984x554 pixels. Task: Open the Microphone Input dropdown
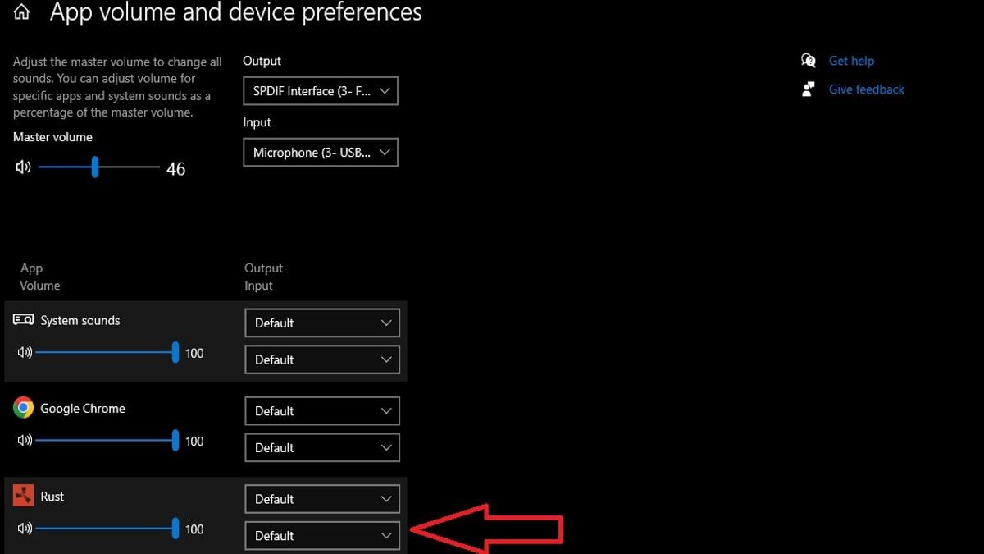tap(320, 152)
